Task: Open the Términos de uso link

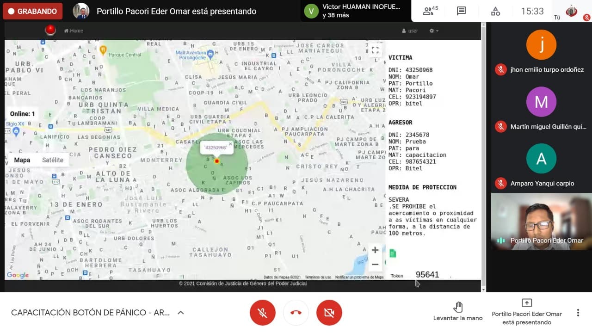Action: click(x=318, y=277)
